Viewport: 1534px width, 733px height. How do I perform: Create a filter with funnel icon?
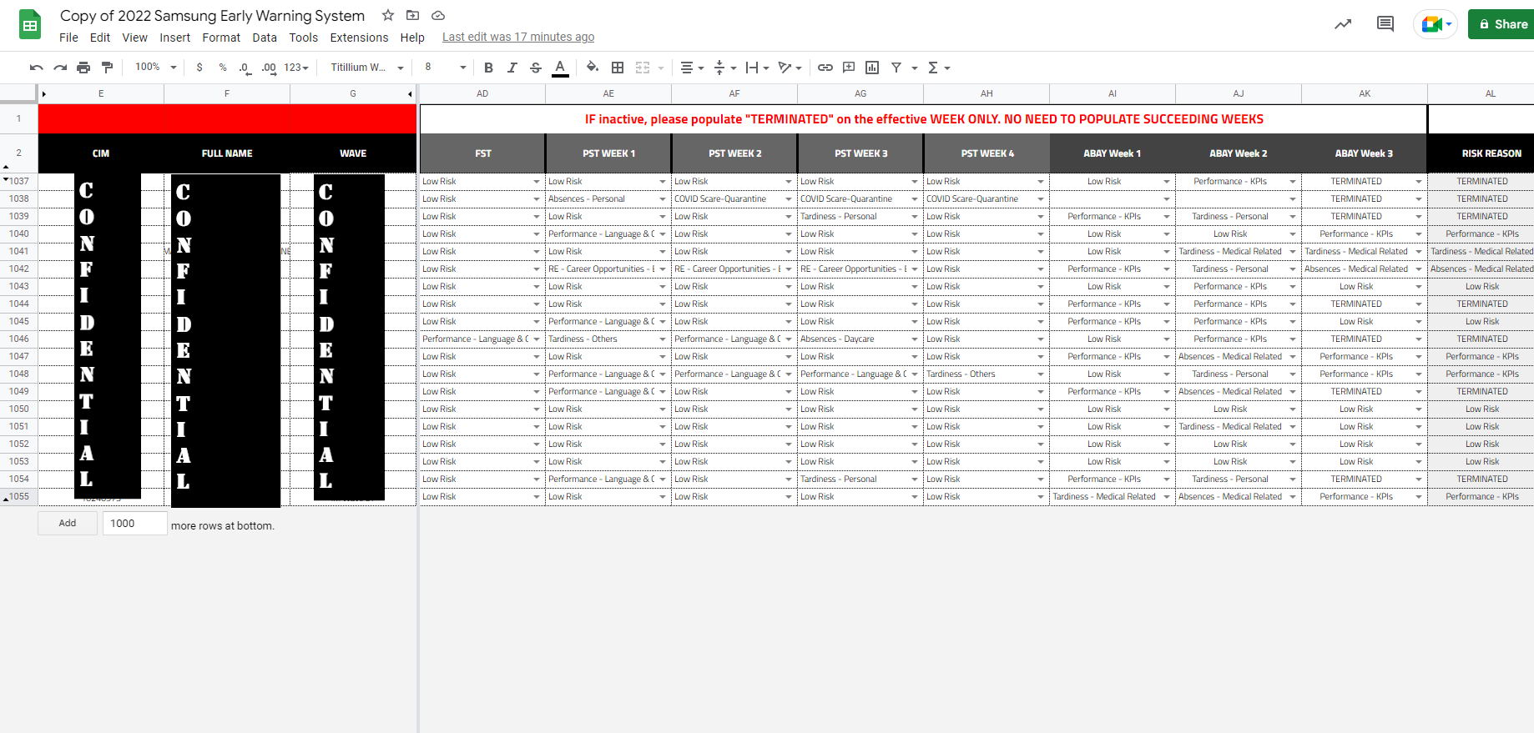[x=896, y=68]
